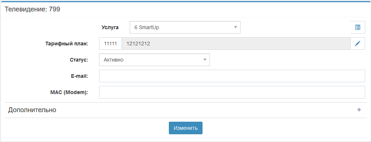Click the MAC (Modem) label
The image size is (371, 142).
click(69, 92)
